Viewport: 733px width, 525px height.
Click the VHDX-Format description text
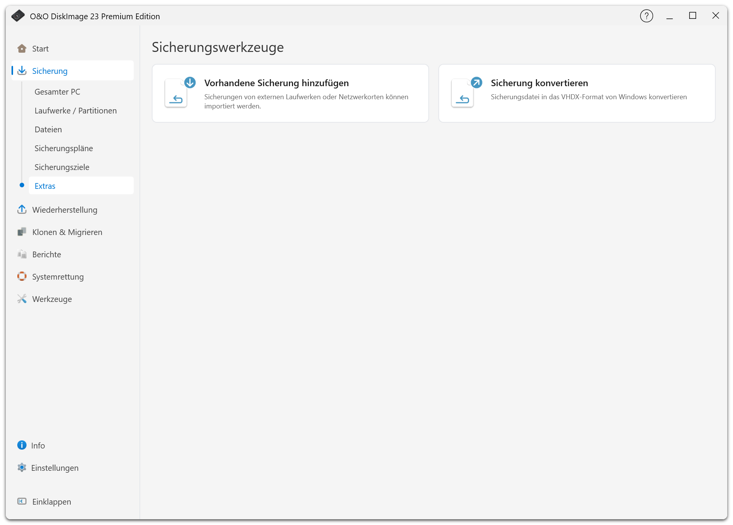coord(589,97)
